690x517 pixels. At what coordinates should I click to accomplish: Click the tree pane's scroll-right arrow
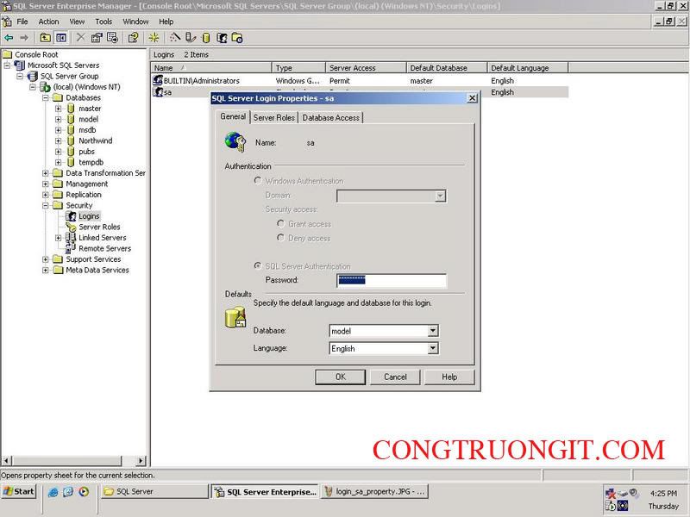click(141, 461)
